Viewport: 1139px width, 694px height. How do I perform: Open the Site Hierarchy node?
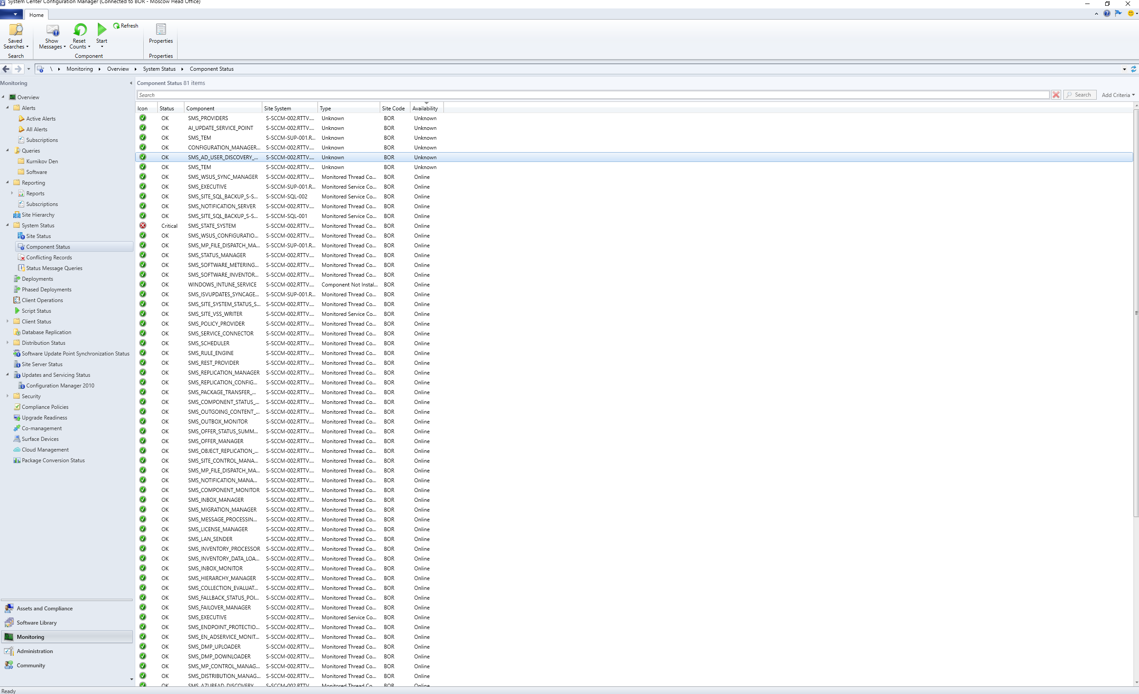point(38,215)
